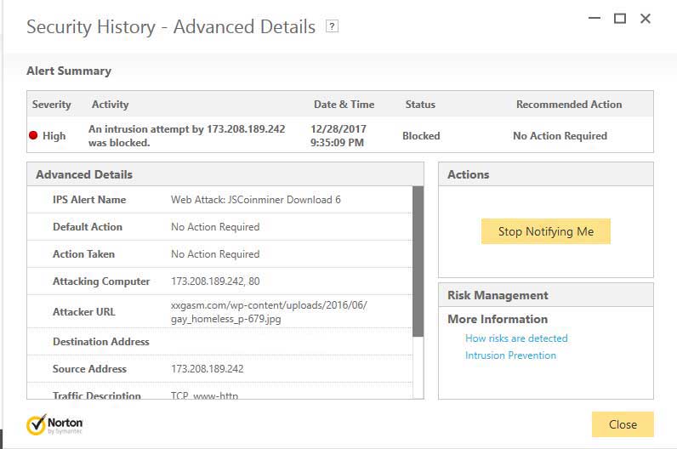Click No Action Required in Alert Summary row
Screen dimensions: 677x449
pyautogui.click(x=560, y=135)
